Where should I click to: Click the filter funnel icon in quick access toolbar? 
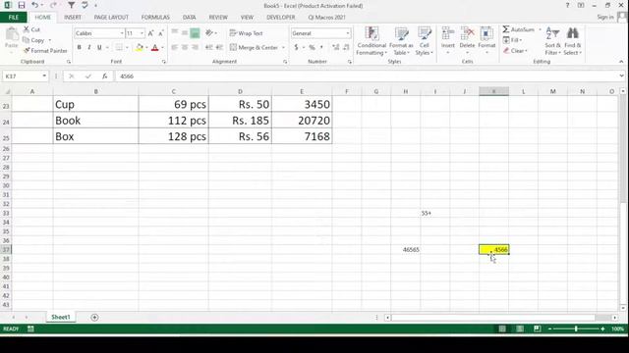click(x=71, y=5)
